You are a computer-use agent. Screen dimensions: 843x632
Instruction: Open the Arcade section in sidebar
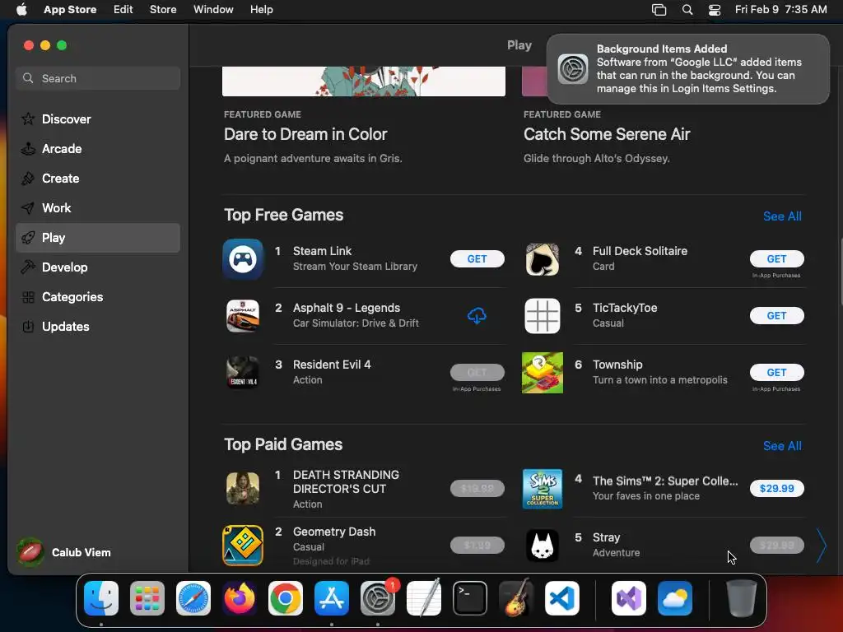(98, 149)
